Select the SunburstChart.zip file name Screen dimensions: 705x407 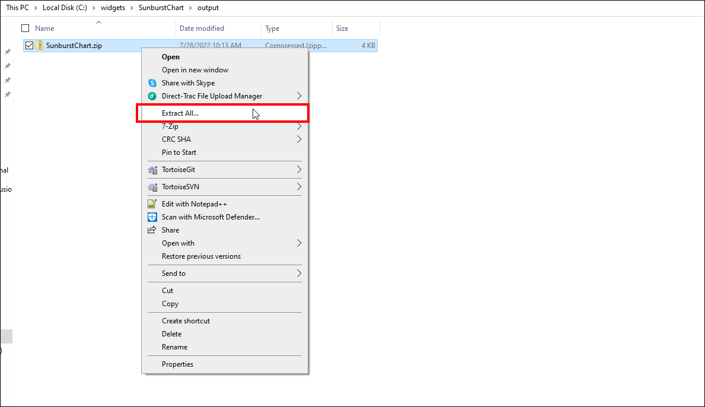click(74, 46)
